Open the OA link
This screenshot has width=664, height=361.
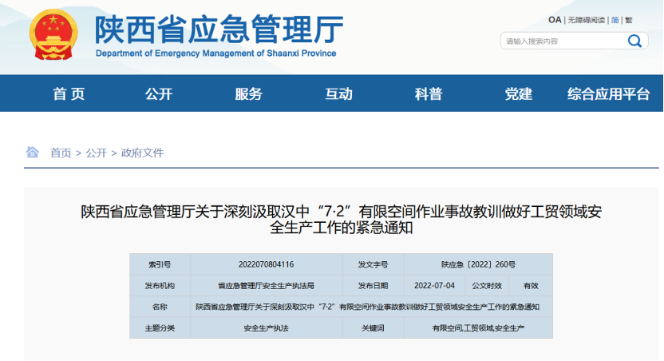(555, 20)
